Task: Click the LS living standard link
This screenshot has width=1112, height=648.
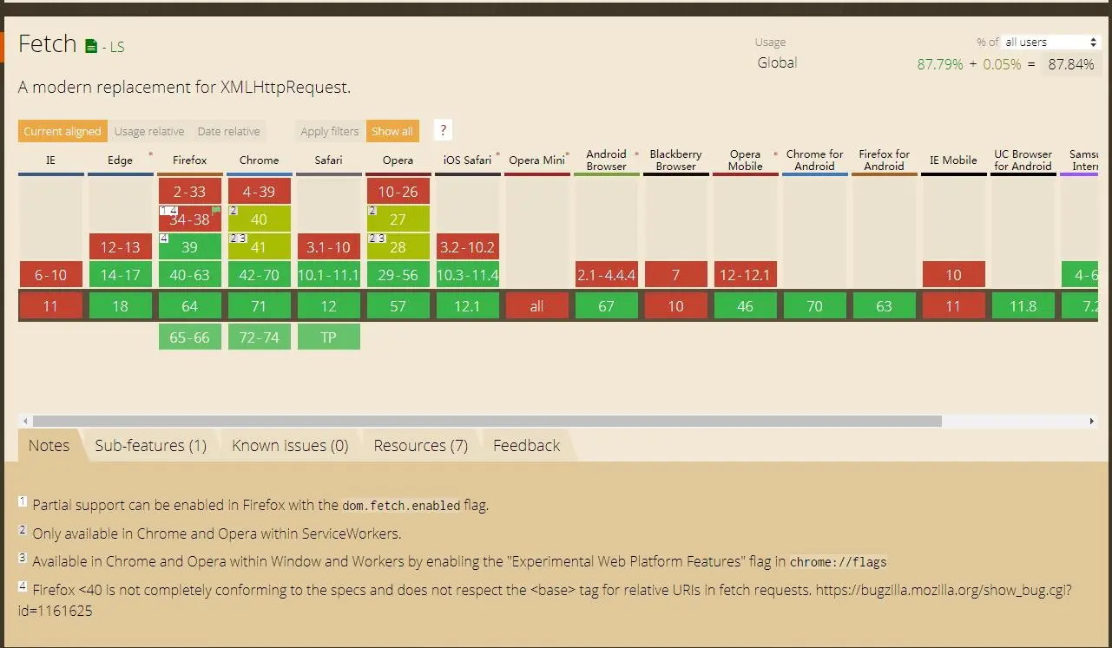Action: [115, 47]
